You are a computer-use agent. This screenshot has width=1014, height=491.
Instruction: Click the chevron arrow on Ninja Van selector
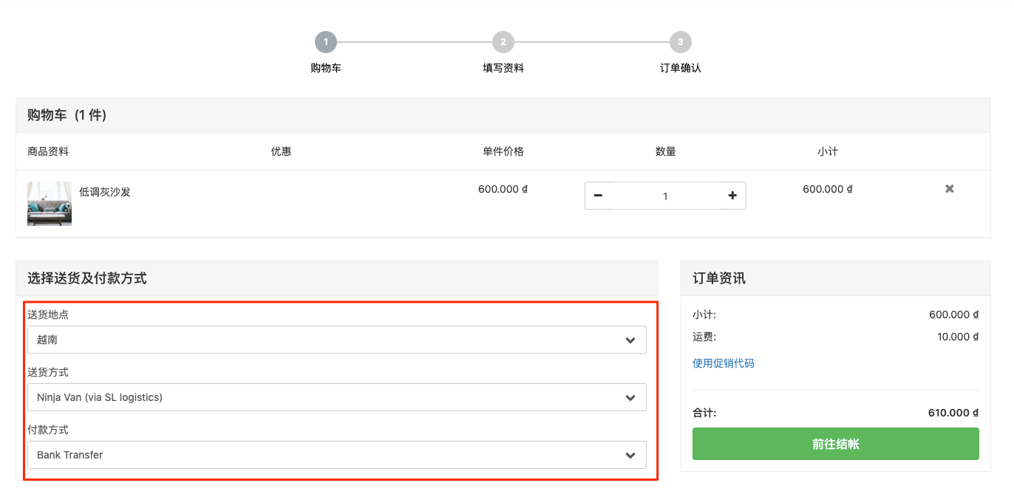[630, 398]
